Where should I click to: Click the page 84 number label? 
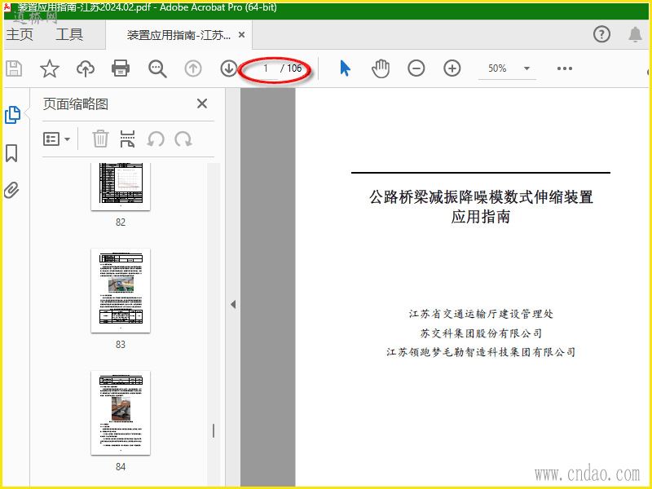pos(121,467)
